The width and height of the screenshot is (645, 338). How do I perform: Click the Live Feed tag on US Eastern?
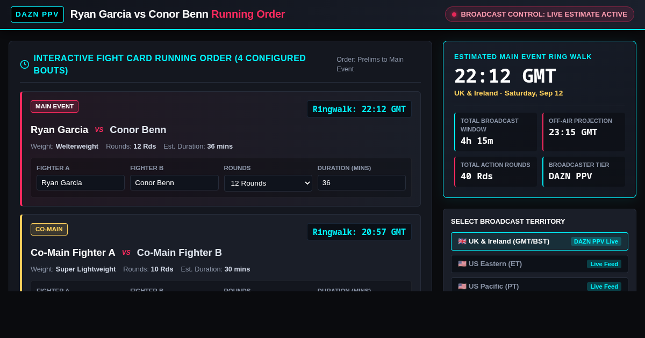[604, 264]
